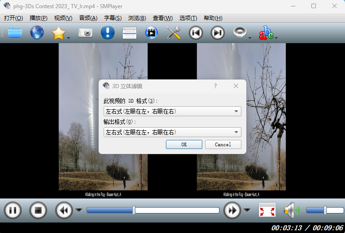Pause playback with the pause button
Viewport: 345px width, 233px height.
coord(13,210)
